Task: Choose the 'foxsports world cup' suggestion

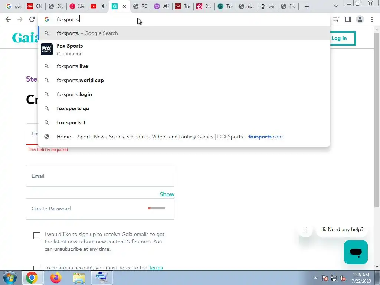Action: point(184,80)
